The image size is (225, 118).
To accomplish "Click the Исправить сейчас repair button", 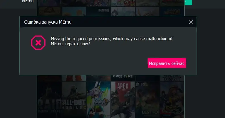I will (167, 63).
